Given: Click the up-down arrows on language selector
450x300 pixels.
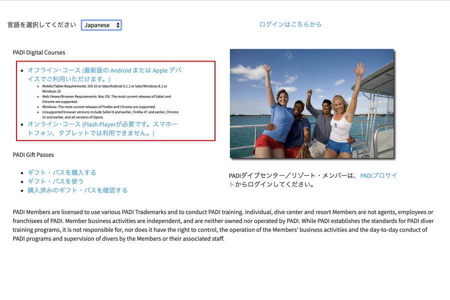Looking at the screenshot, I should point(117,25).
